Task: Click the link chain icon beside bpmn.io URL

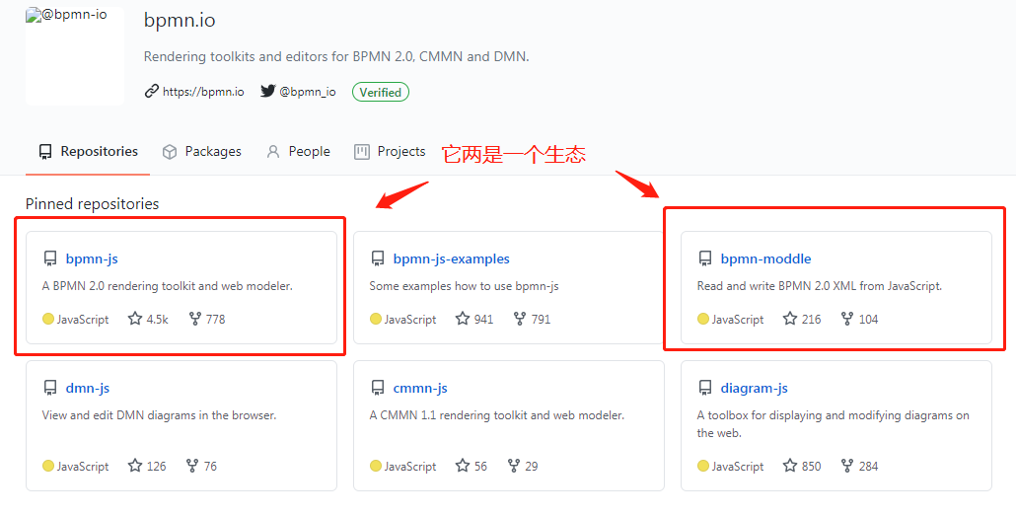Action: (152, 91)
